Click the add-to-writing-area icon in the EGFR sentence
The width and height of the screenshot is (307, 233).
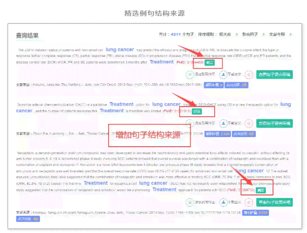(189, 75)
